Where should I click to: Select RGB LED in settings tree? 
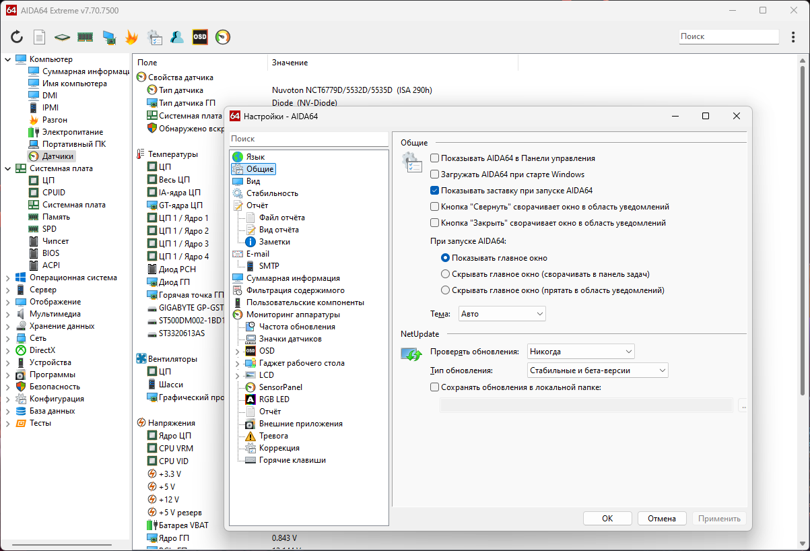point(274,399)
